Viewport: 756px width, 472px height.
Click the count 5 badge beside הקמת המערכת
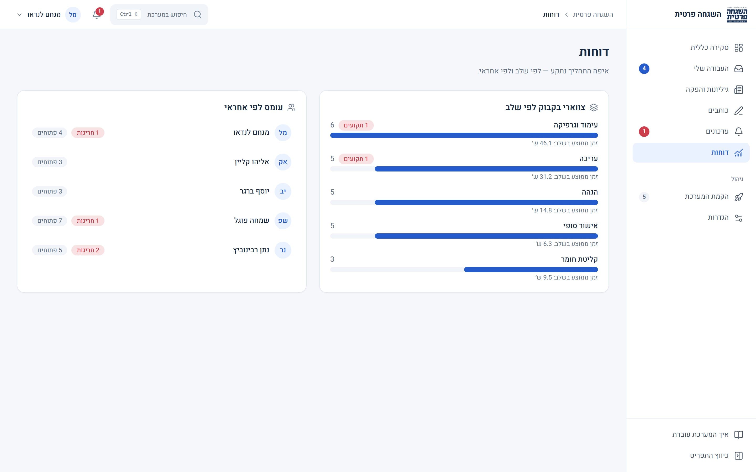click(644, 197)
